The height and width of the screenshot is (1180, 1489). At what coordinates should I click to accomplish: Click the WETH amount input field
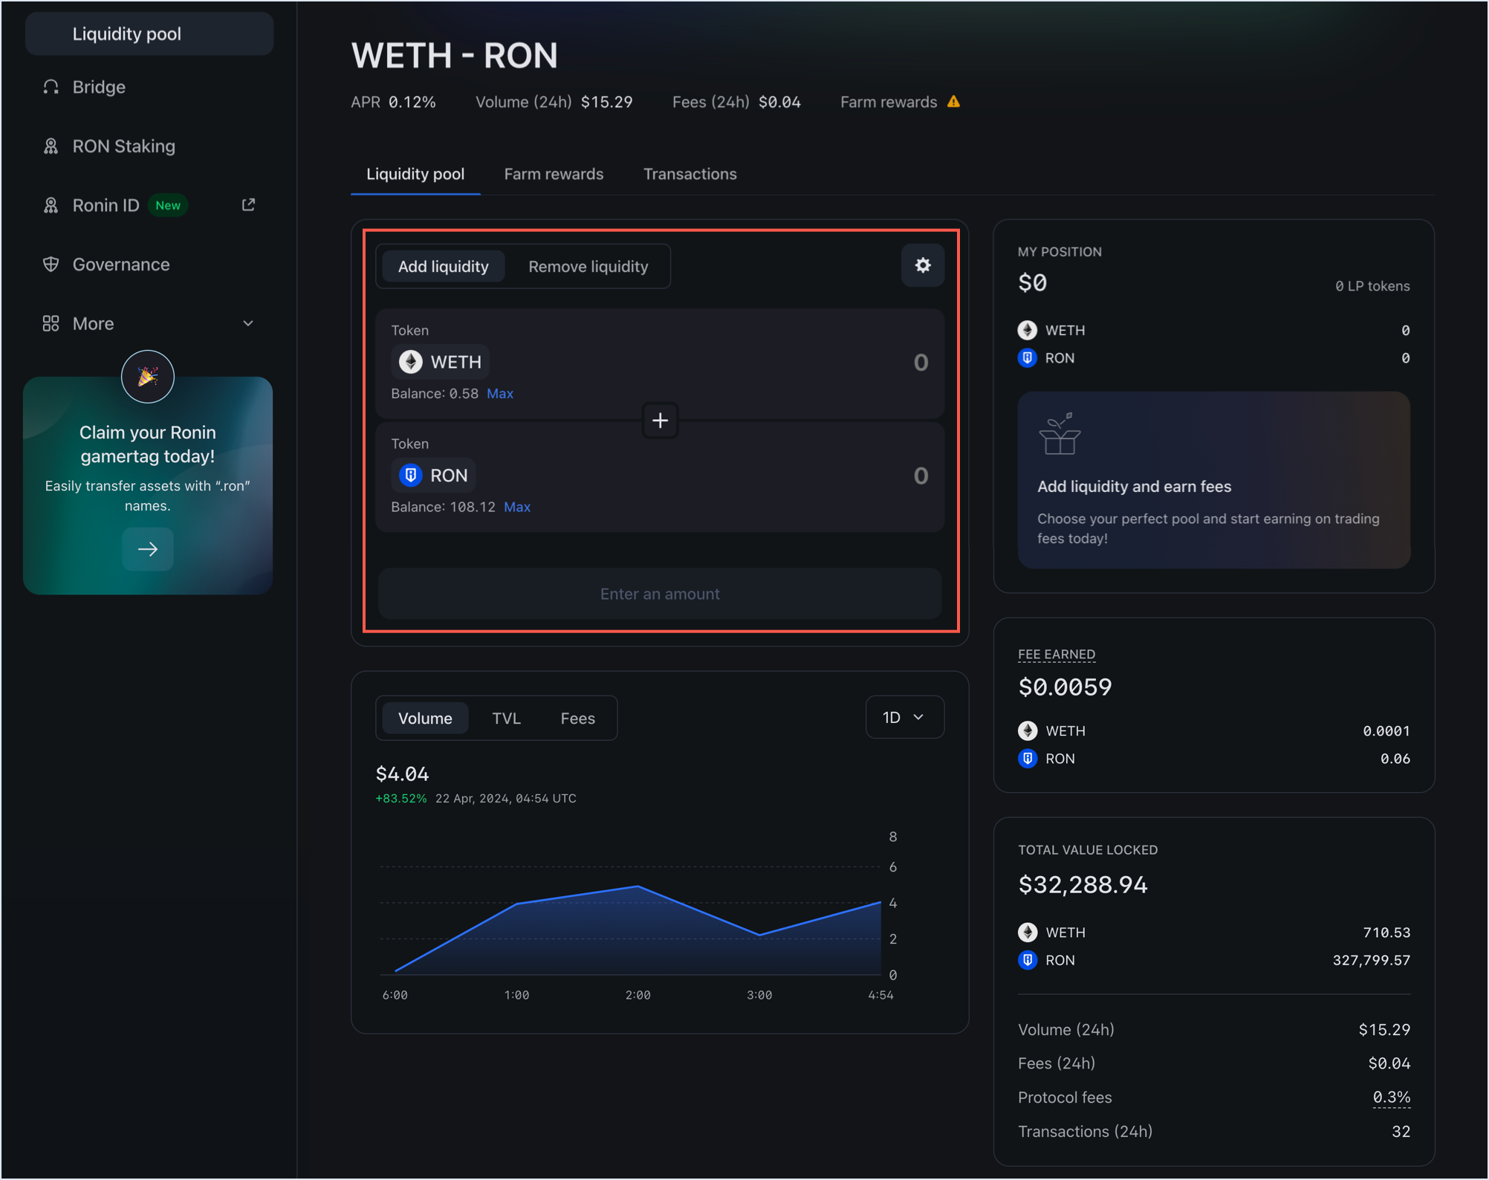921,362
